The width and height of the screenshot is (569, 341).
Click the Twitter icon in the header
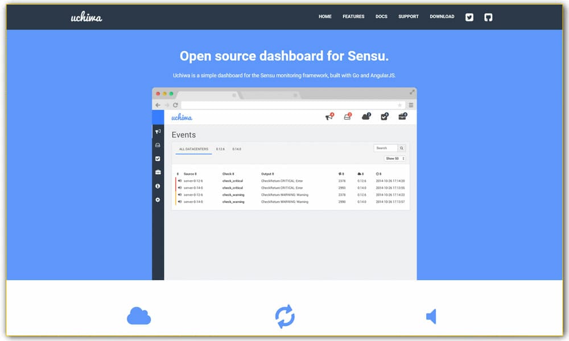pyautogui.click(x=469, y=17)
